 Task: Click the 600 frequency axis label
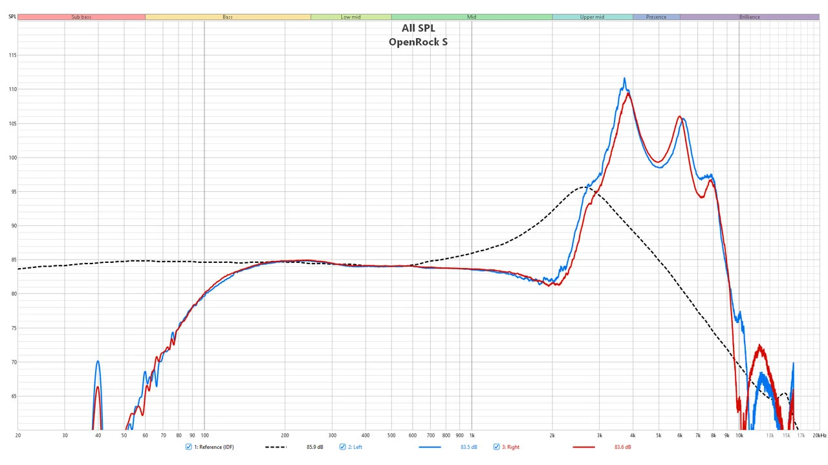(413, 436)
